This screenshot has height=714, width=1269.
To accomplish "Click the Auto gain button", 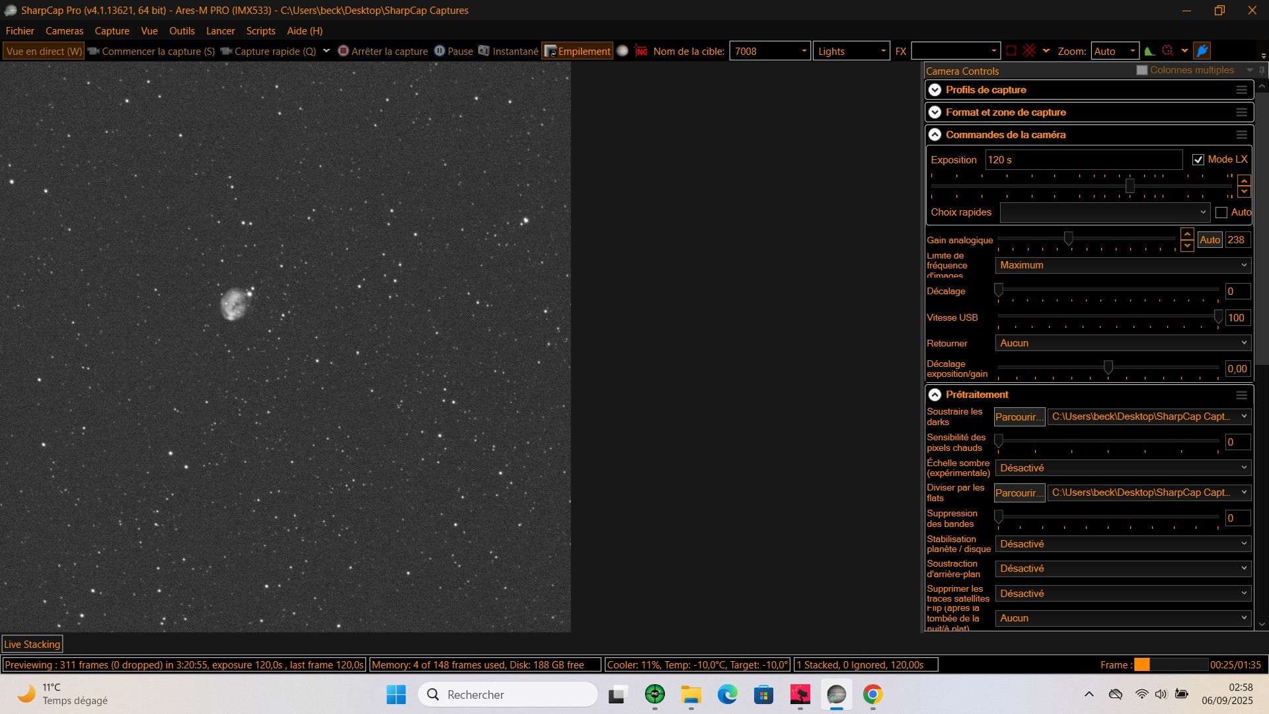I will tap(1210, 240).
